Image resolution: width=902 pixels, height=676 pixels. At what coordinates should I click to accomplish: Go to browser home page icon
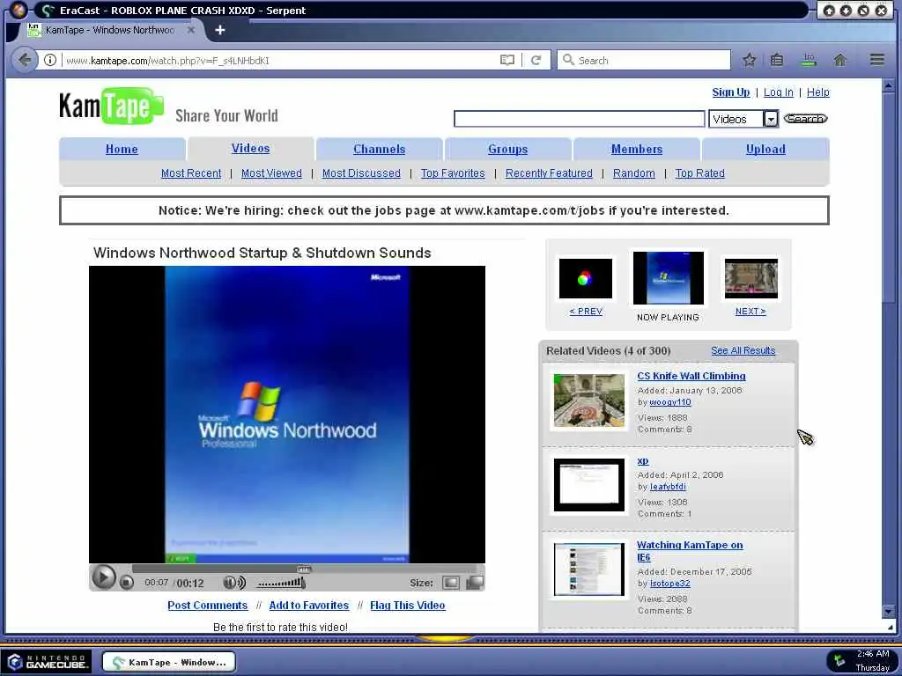pyautogui.click(x=839, y=60)
